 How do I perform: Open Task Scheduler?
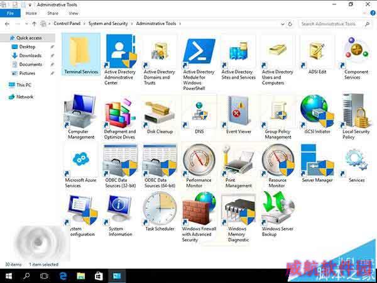[x=160, y=212]
